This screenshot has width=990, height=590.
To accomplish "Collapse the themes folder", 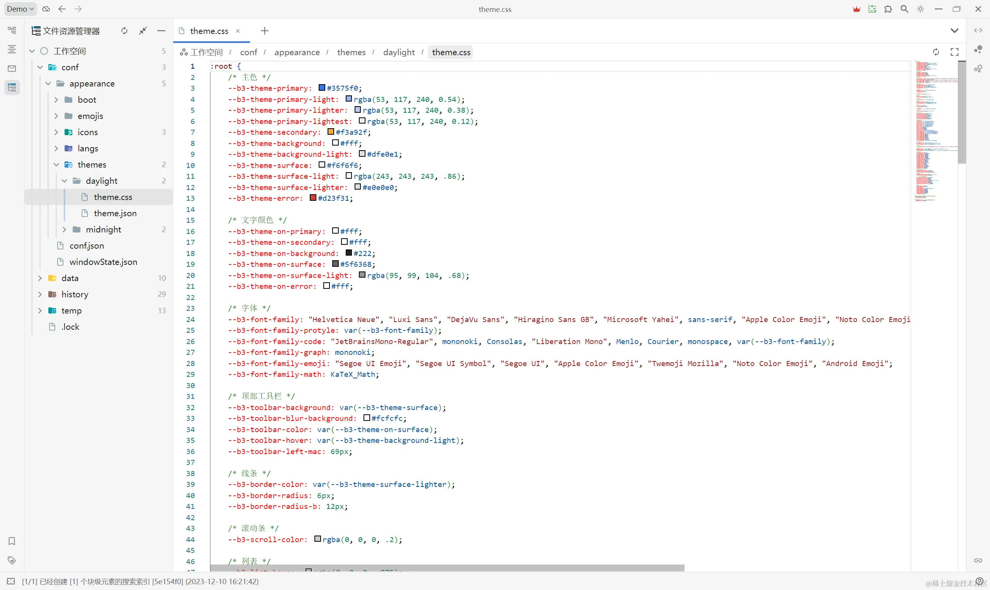I will click(x=56, y=164).
